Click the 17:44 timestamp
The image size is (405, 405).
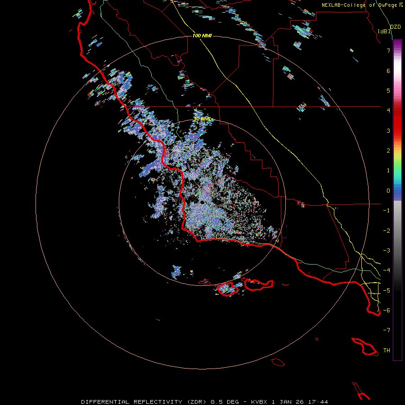point(318,402)
